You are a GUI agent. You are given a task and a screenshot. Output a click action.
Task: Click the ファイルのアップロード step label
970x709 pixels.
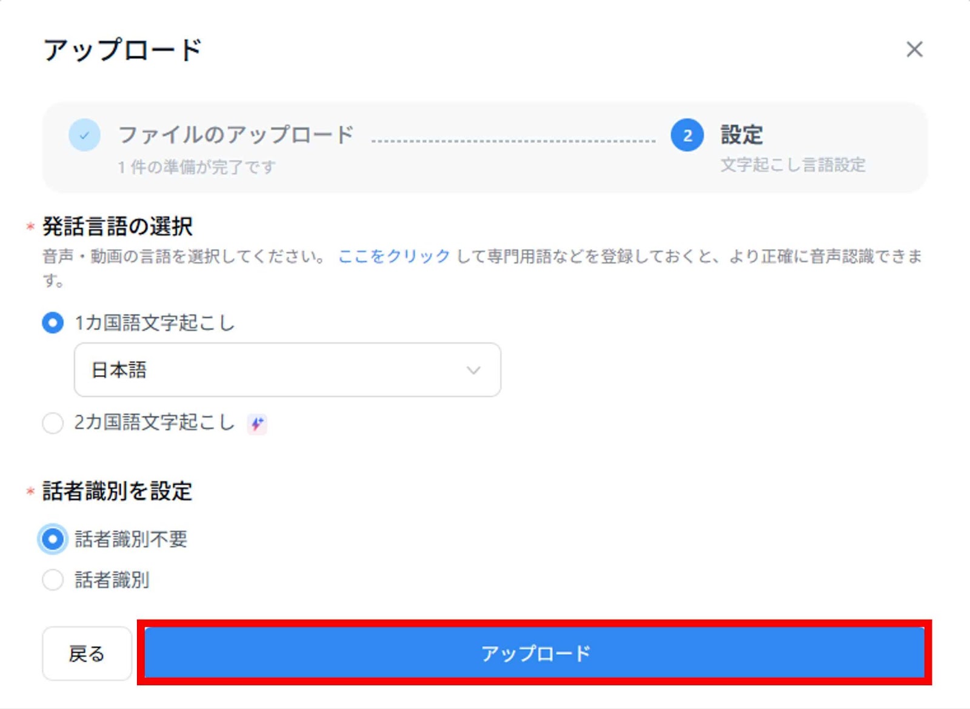click(236, 135)
